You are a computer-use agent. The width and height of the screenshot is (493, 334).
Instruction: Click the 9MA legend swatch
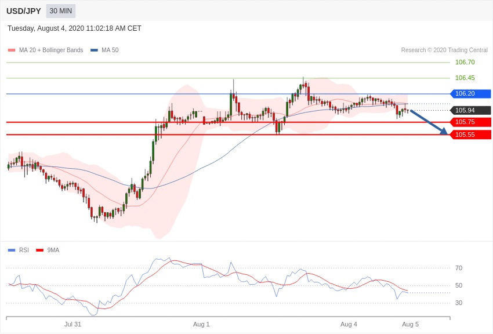pos(39,250)
